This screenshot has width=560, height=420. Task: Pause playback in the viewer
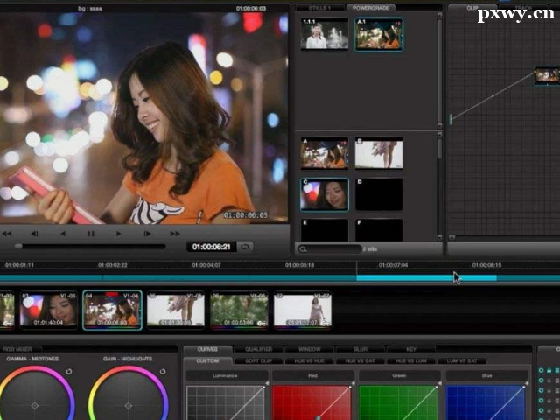coord(91,234)
